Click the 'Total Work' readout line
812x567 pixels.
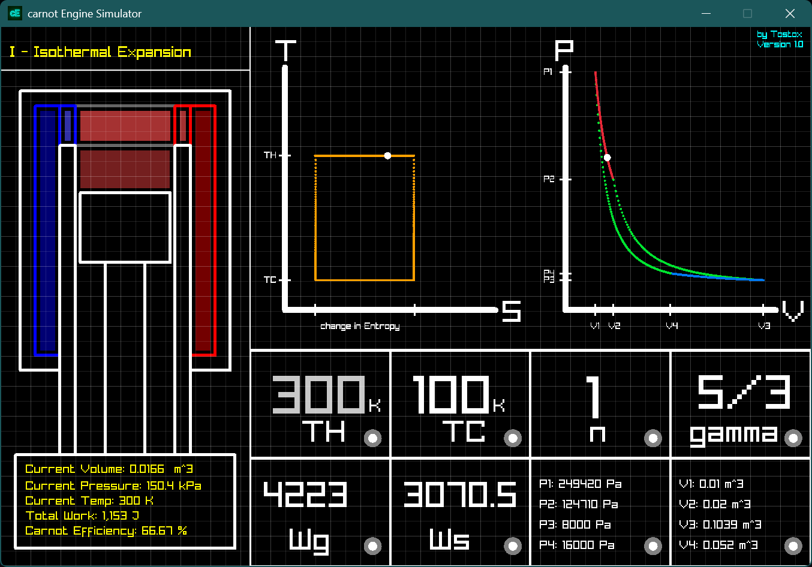(82, 515)
